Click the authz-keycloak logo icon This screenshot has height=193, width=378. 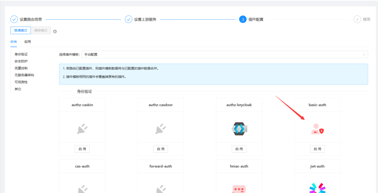(239, 129)
